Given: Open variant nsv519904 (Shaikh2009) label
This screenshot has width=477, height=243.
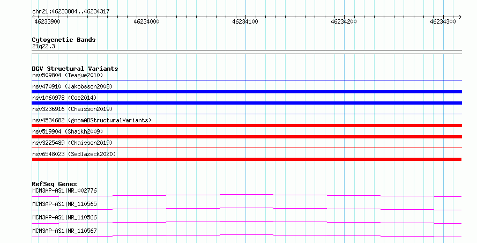Looking at the screenshot, I should point(68,131).
